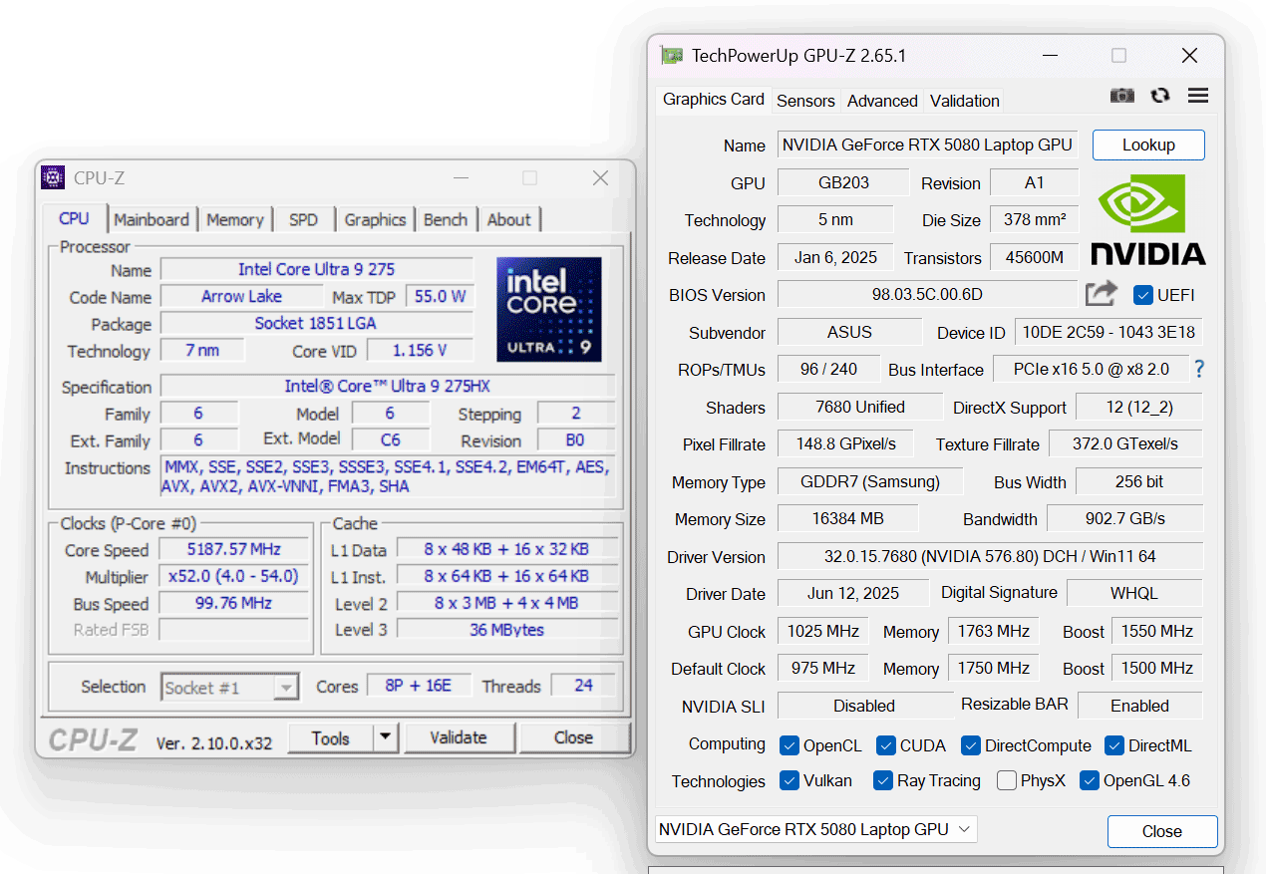Click the GPU name field in GPU-Z
This screenshot has height=874, width=1266.
(x=927, y=145)
